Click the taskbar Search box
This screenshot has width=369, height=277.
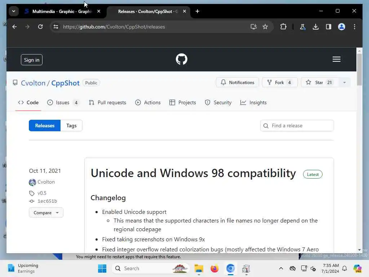coord(151,268)
